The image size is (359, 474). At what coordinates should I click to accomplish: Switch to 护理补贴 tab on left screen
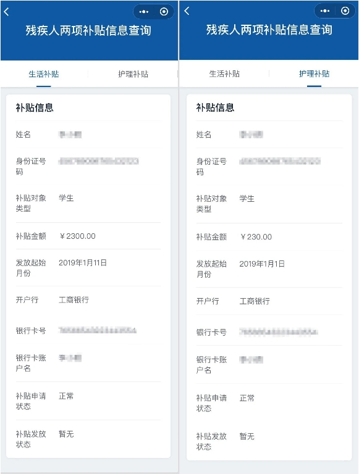click(x=133, y=74)
